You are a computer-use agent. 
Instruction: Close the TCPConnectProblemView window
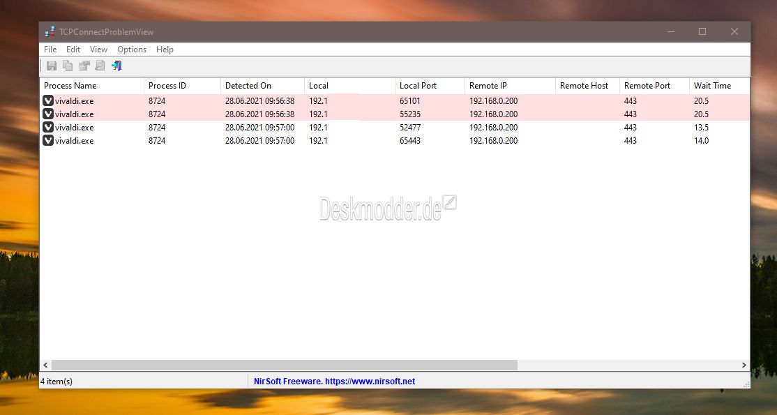click(734, 31)
